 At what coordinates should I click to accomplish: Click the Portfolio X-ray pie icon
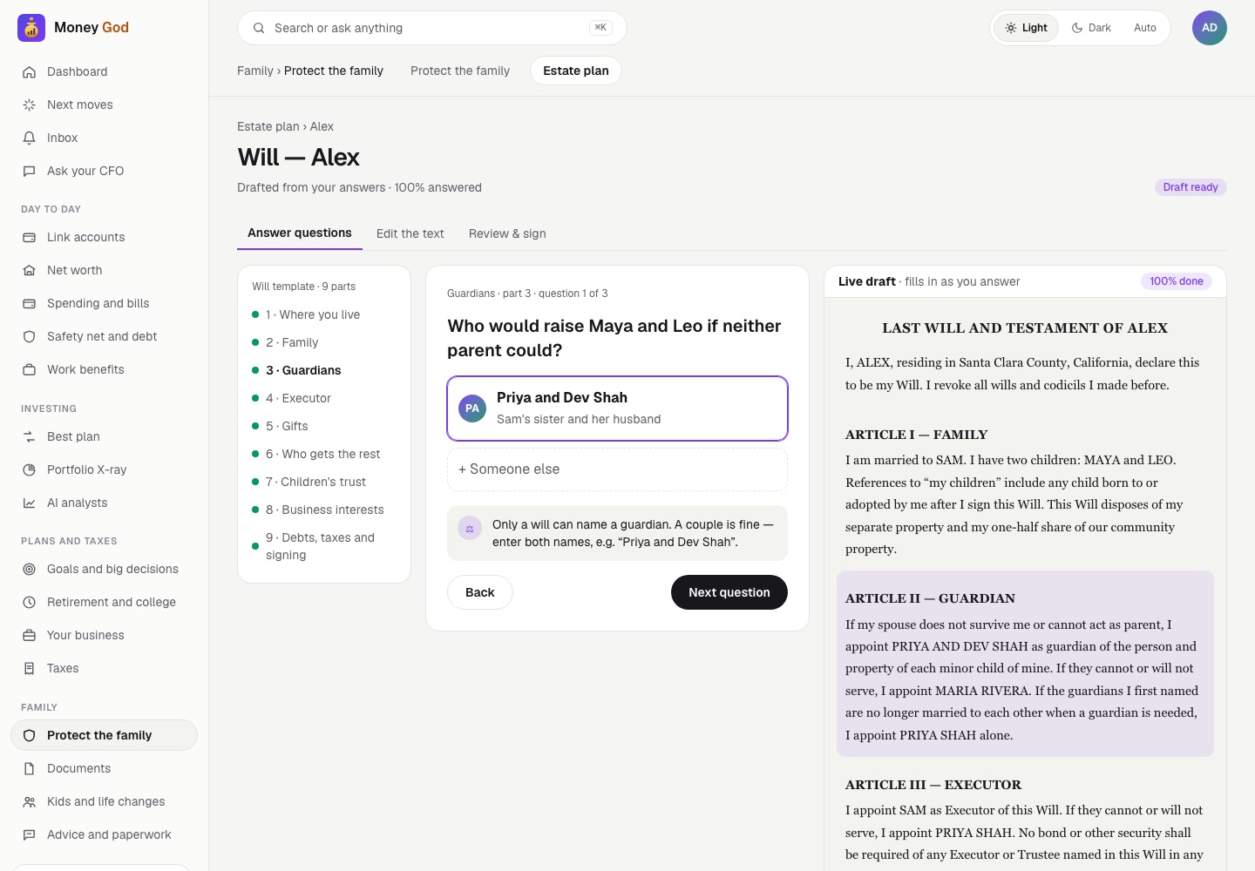coord(30,470)
